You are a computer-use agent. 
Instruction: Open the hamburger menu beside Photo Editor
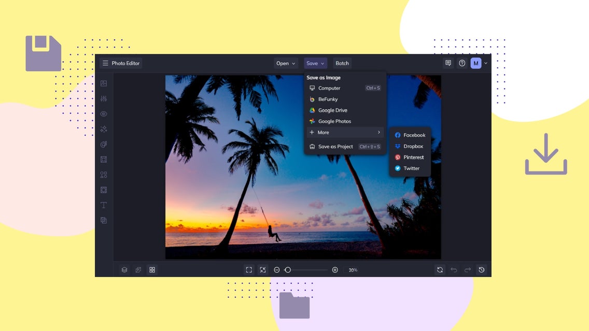(x=105, y=63)
